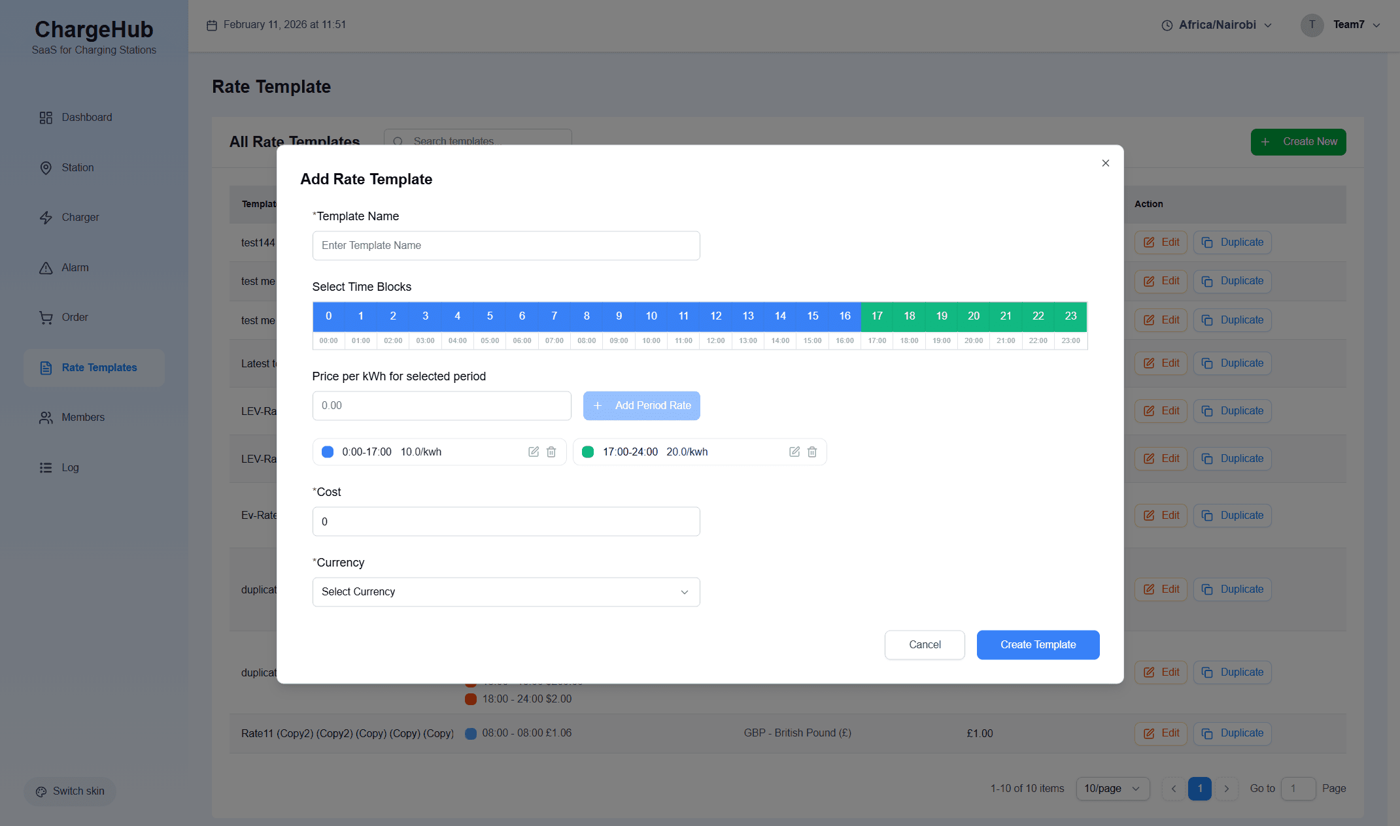Expand the Africa/Nairobi timezone selector
Screen dimensions: 1400x826
tap(1217, 25)
